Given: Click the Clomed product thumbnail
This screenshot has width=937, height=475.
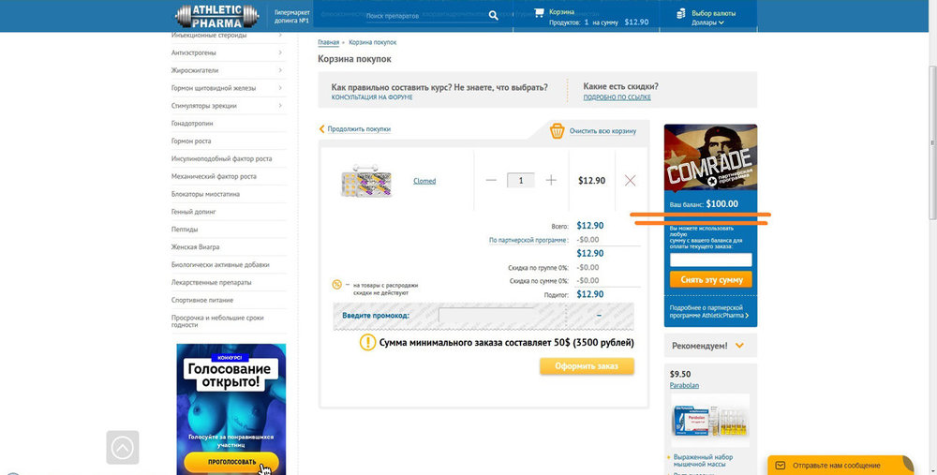Looking at the screenshot, I should tap(366, 181).
